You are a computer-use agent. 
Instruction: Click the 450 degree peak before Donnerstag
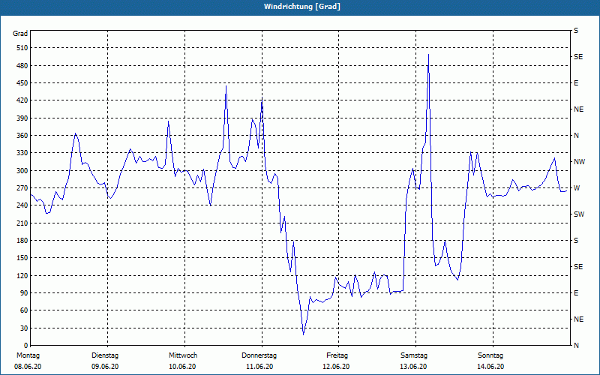point(226,86)
